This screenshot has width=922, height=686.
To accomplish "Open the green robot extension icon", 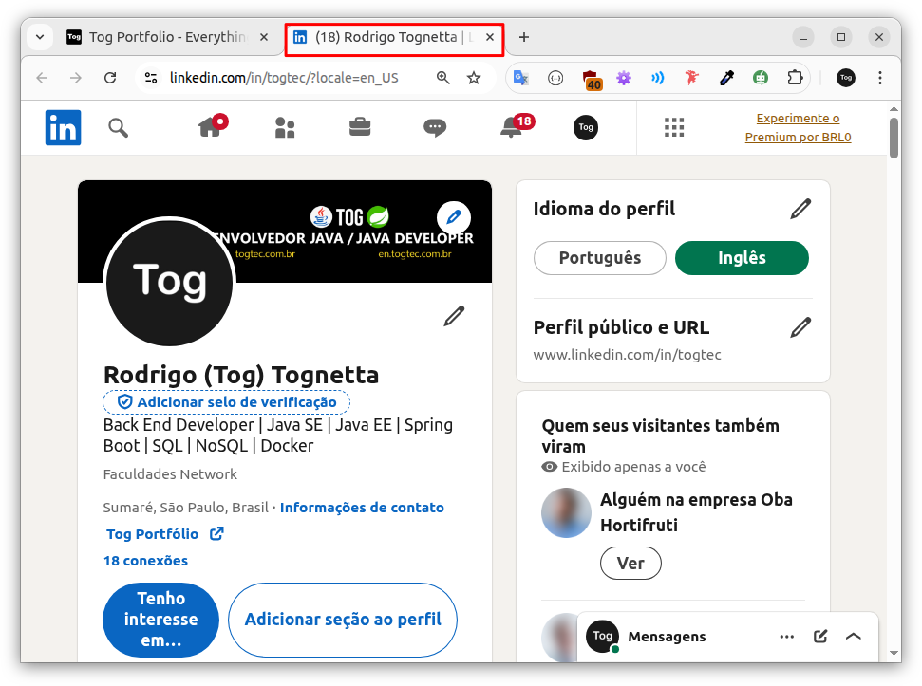I will coord(761,78).
